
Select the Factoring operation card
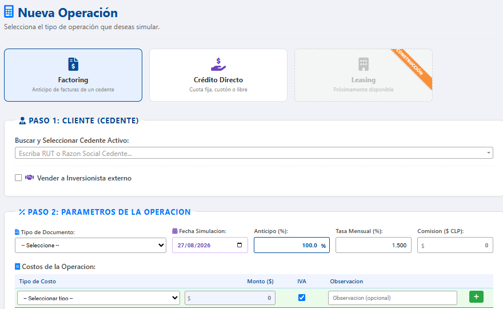tap(73, 75)
